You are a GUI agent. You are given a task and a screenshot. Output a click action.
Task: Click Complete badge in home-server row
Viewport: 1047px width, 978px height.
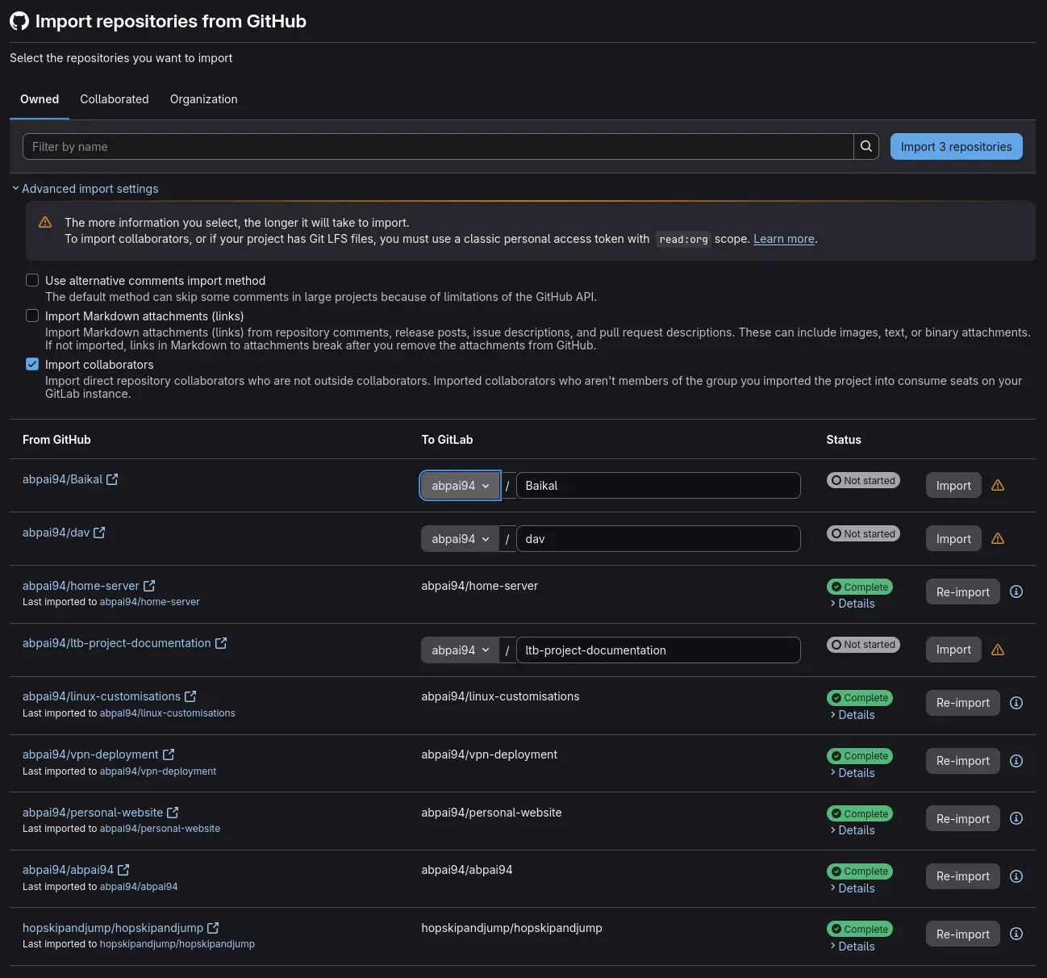click(860, 587)
